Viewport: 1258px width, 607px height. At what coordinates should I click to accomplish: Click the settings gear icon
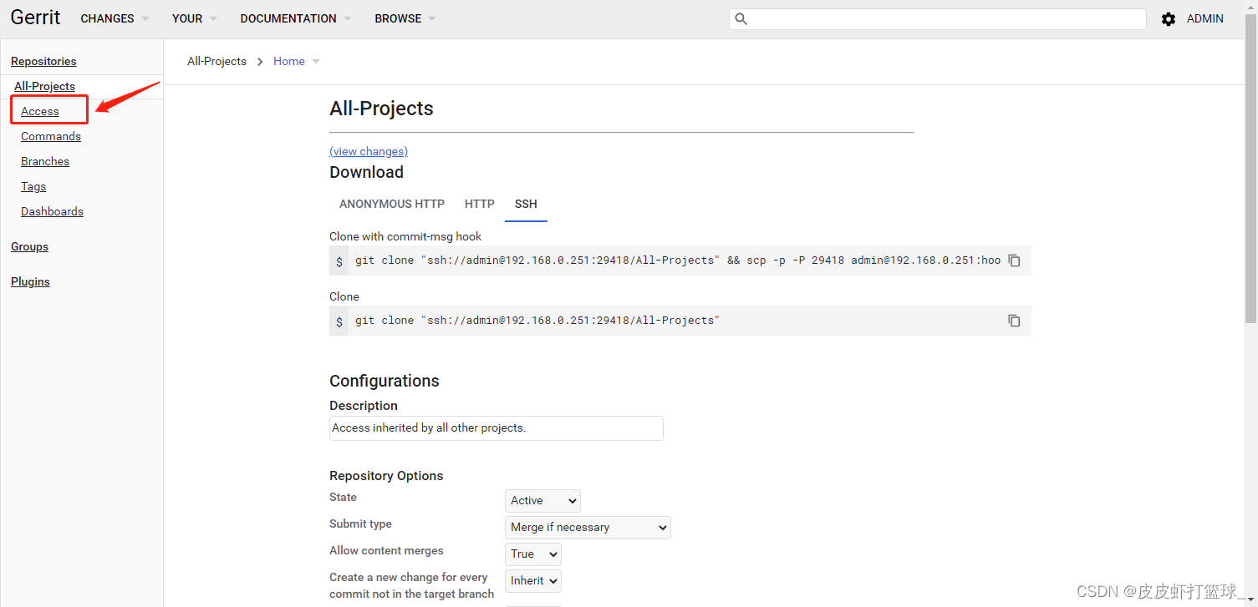[x=1168, y=19]
